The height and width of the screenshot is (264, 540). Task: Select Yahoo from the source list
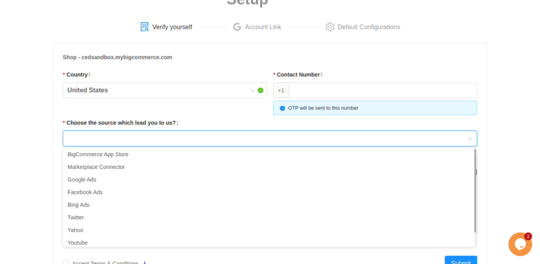click(x=268, y=230)
